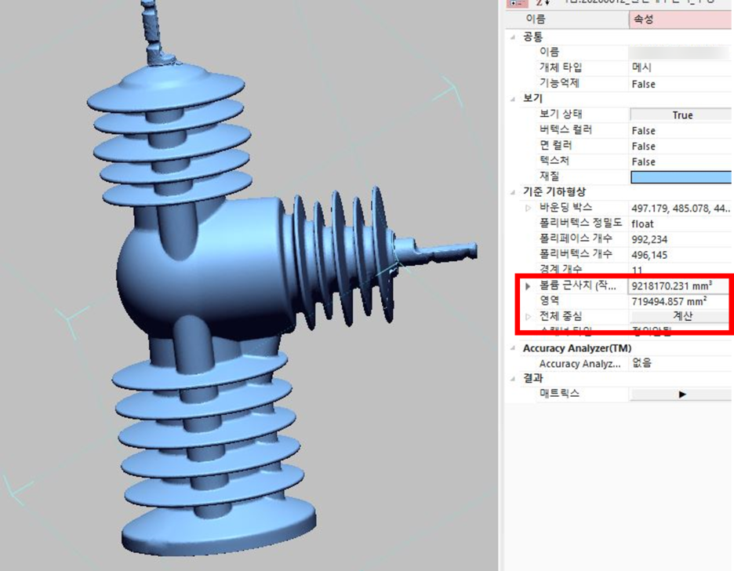The image size is (734, 571).
Task: Click the categorized view icon atop properties panel
Action: [x=518, y=3]
